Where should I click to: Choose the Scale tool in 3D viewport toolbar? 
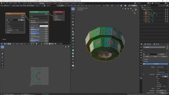[73, 22]
